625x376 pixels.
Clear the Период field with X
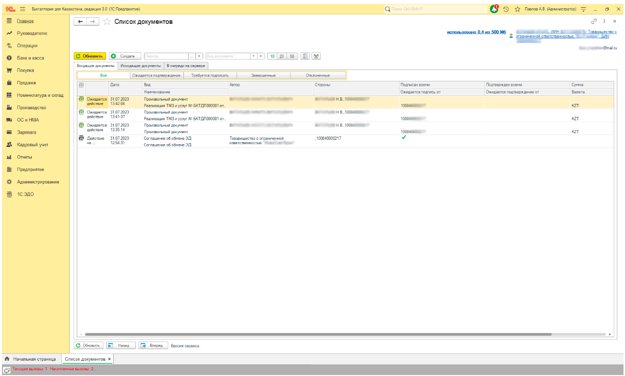pyautogui.click(x=199, y=56)
